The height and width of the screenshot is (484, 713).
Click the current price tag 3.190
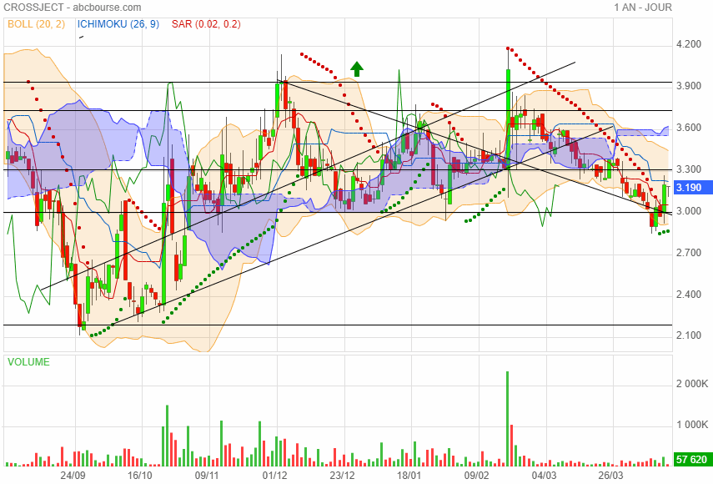(692, 188)
